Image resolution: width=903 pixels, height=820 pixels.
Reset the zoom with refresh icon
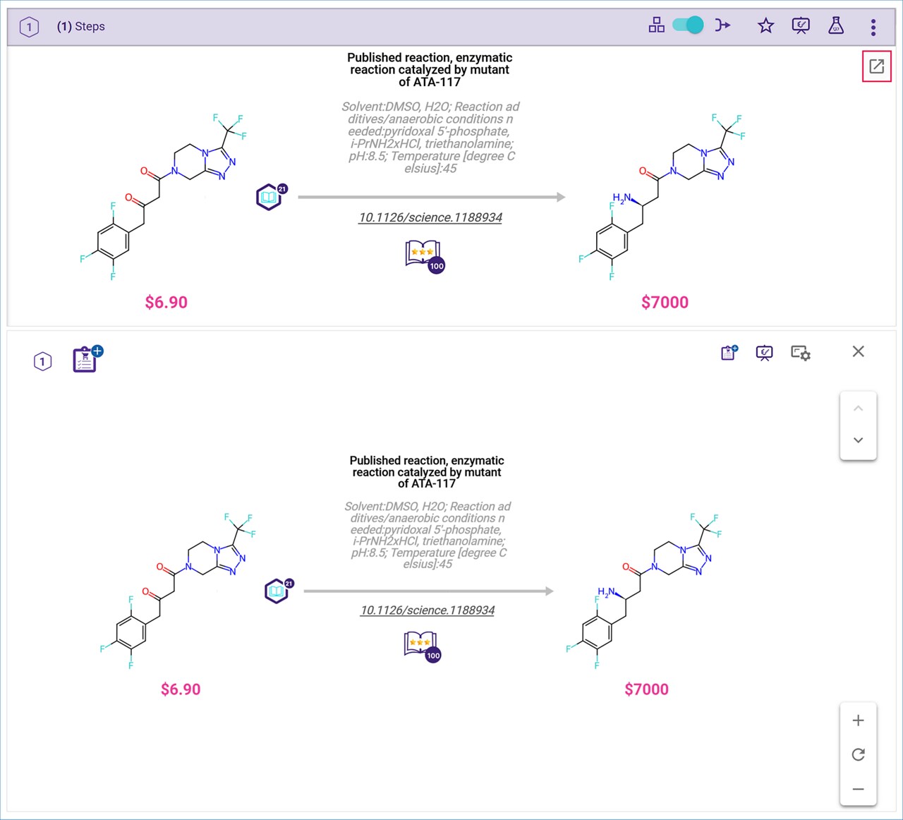pyautogui.click(x=858, y=754)
